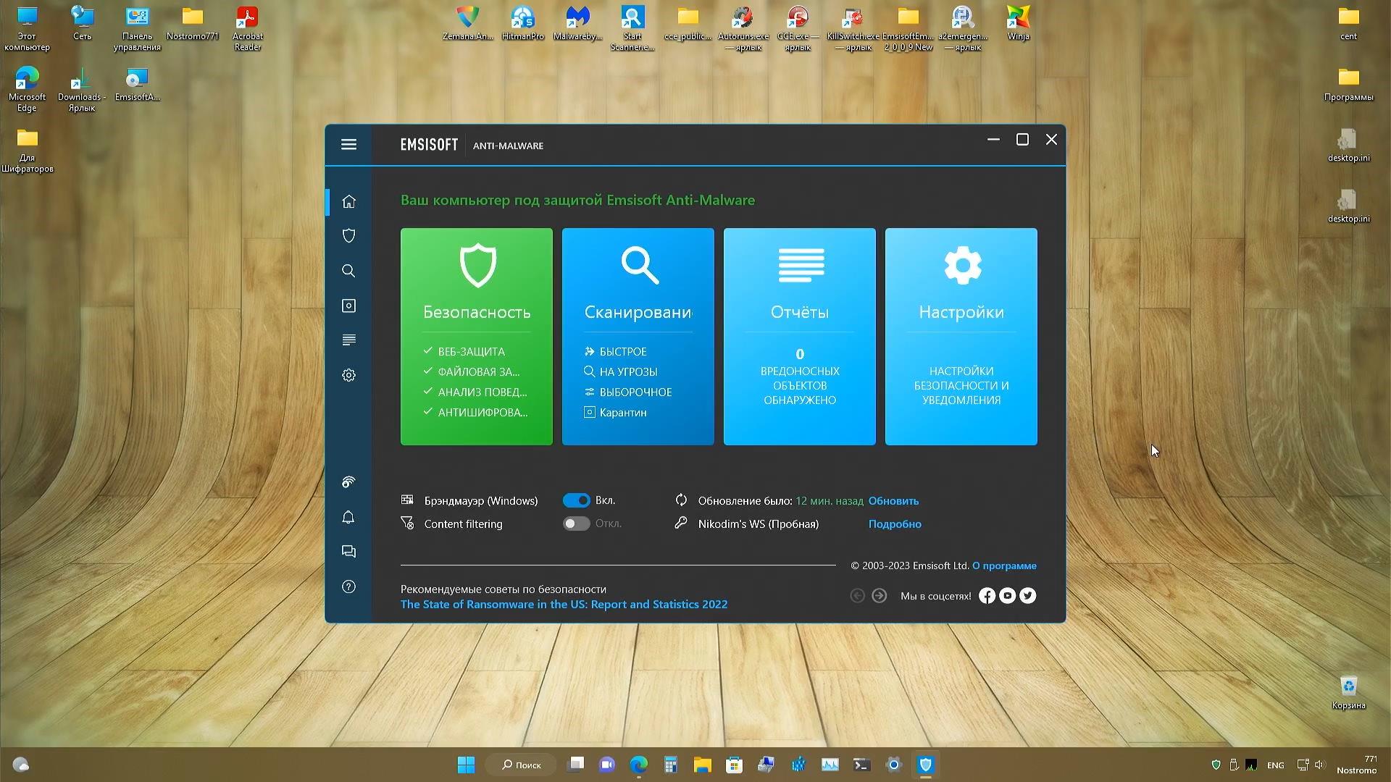This screenshot has width=1391, height=782.
Task: Open the hamburger menu
Action: click(348, 144)
